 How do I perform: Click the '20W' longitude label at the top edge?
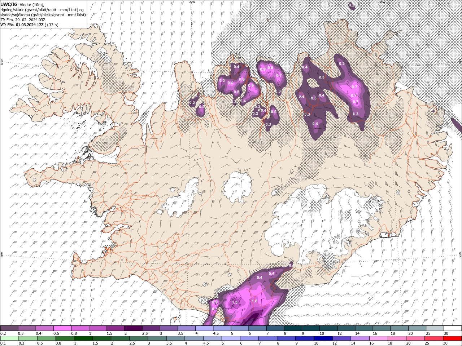192,2
